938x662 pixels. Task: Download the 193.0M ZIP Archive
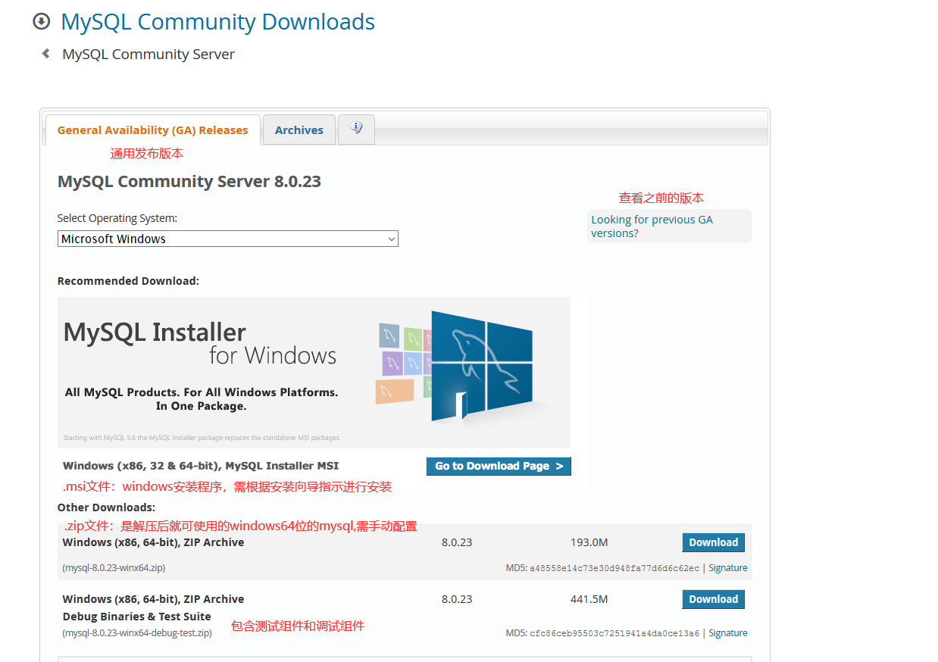pyautogui.click(x=713, y=542)
